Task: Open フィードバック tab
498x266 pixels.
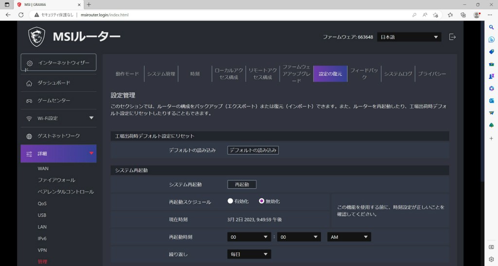Action: 364,73
